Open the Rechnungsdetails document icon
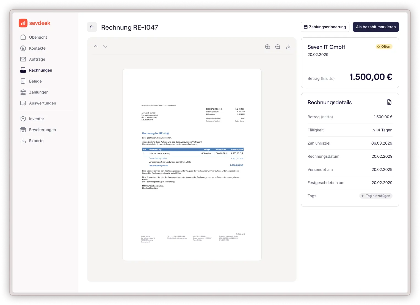This screenshot has height=305, width=420. pyautogui.click(x=389, y=102)
